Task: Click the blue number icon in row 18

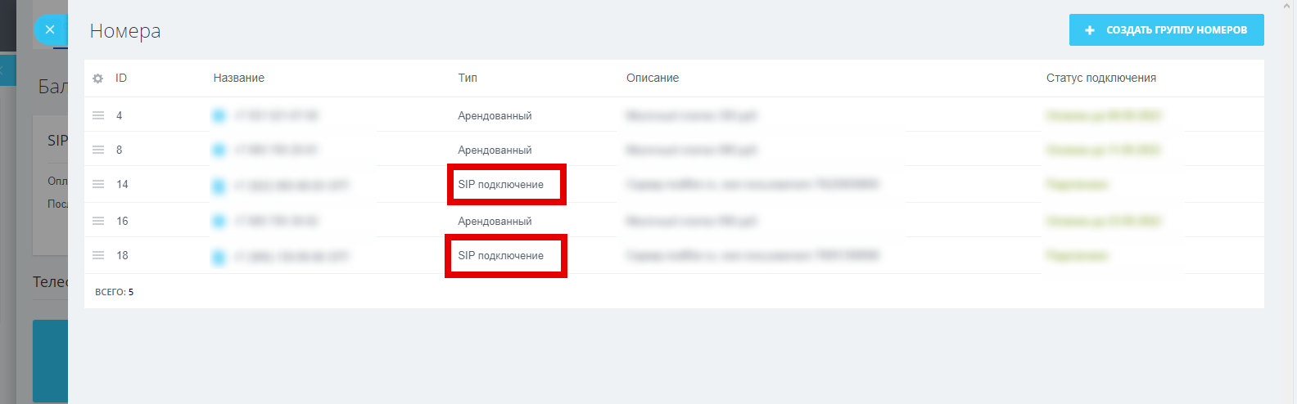Action: click(219, 258)
